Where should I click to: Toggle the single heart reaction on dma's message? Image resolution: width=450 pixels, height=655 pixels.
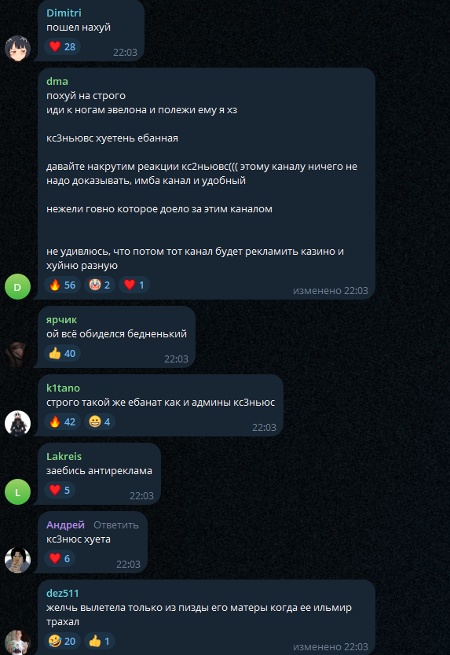point(134,285)
